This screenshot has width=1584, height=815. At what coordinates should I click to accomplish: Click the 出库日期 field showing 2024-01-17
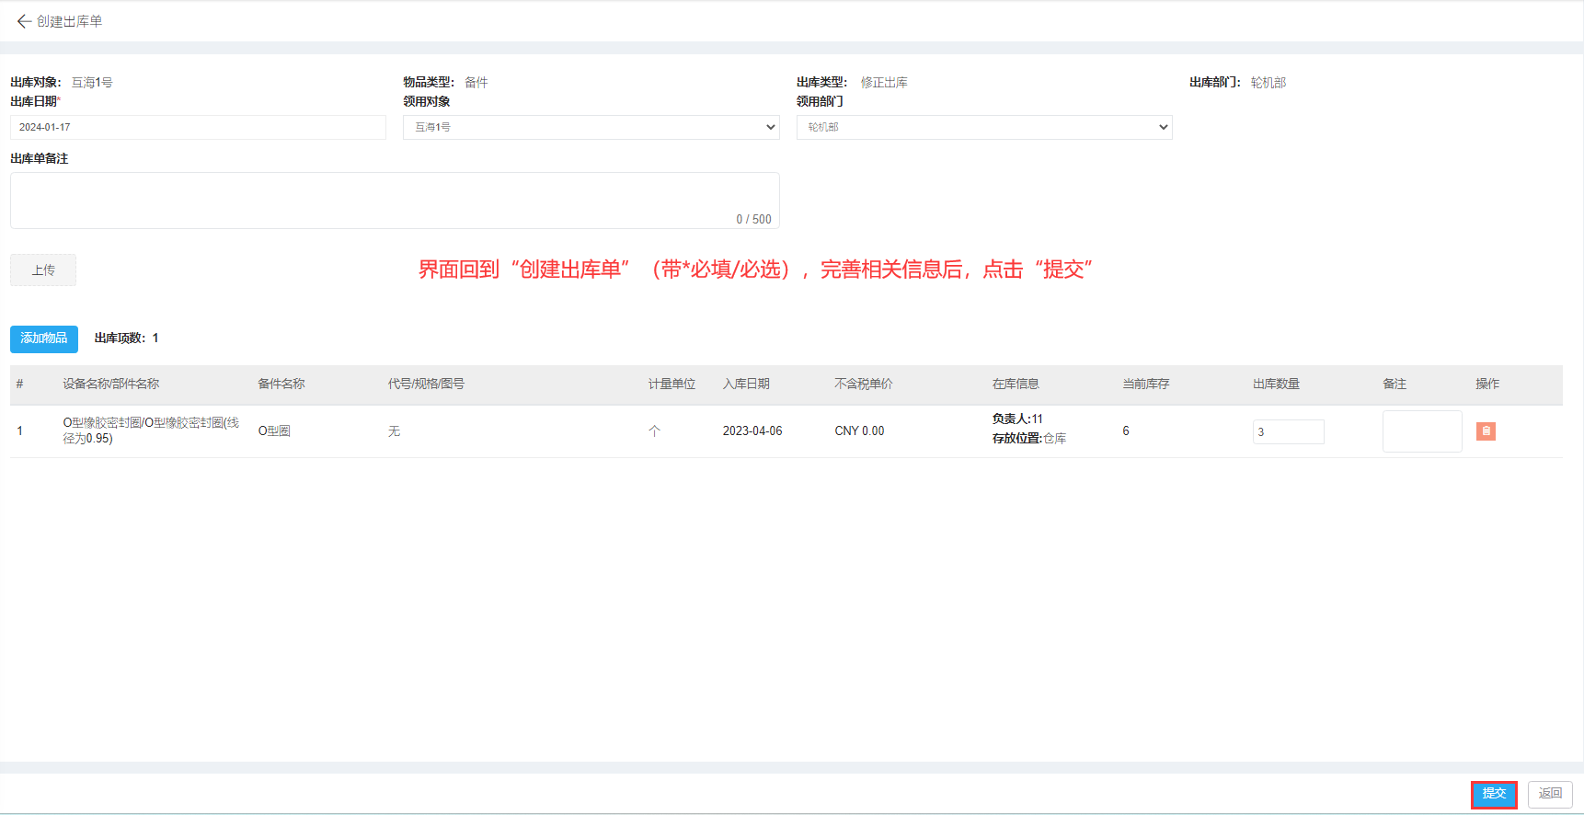(x=198, y=127)
